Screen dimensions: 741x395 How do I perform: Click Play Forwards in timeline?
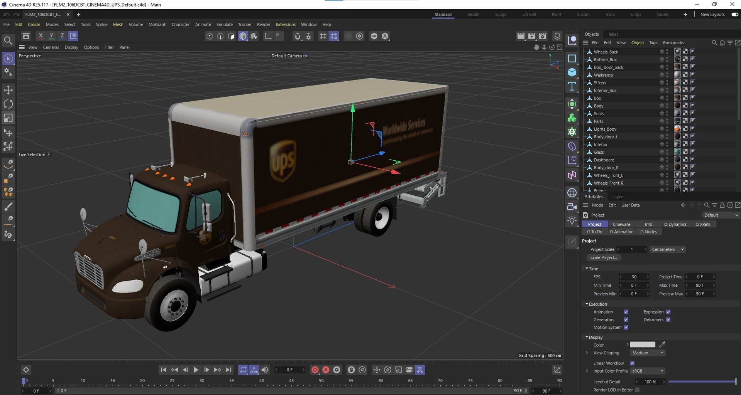pyautogui.click(x=196, y=370)
